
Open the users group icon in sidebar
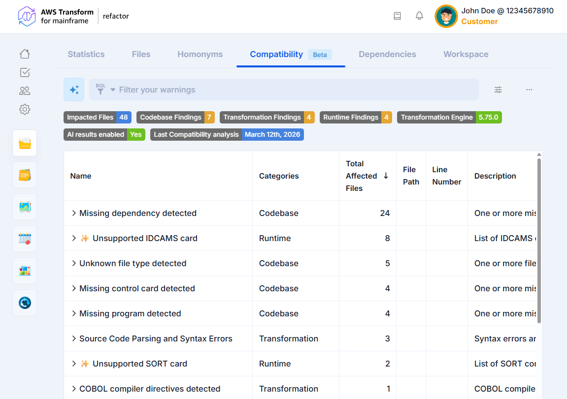25,91
